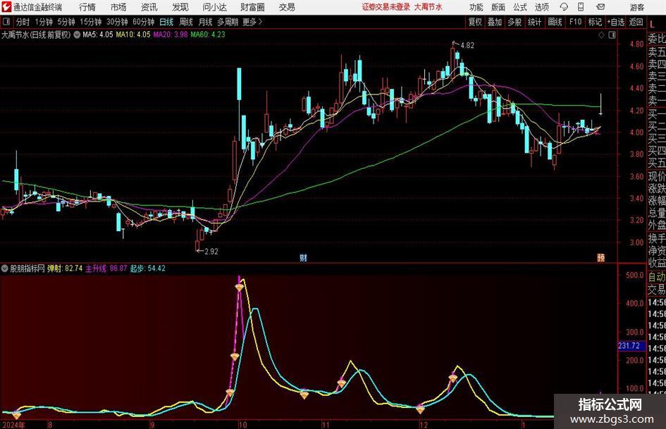Viewport: 666px width, 429px height.
Task: Click the 自动 label in side panel
Action: [x=657, y=277]
